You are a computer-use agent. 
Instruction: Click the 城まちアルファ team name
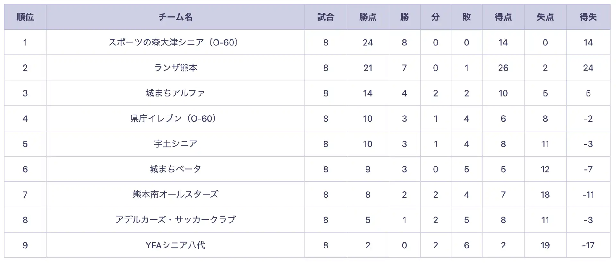click(x=175, y=93)
